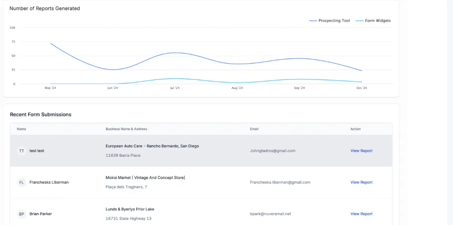This screenshot has width=453, height=225.
Task: Click bpark@nuveramail.net email address
Action: (270, 214)
